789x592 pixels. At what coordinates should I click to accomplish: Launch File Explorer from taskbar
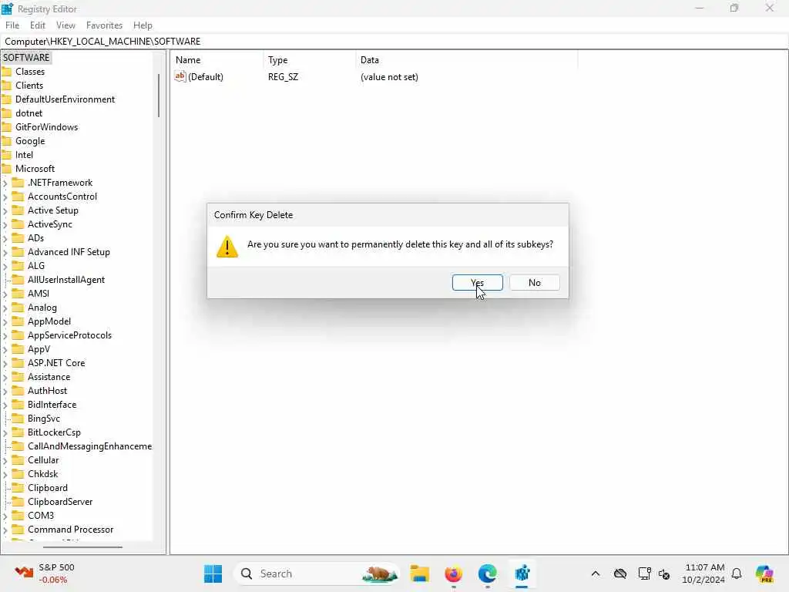pos(419,573)
